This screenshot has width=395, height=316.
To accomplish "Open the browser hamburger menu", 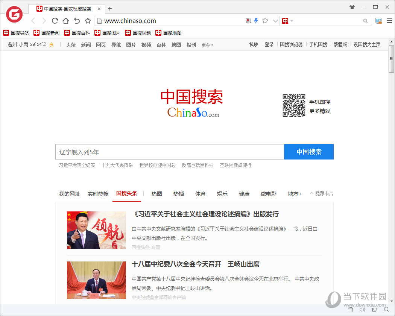I will (389, 21).
